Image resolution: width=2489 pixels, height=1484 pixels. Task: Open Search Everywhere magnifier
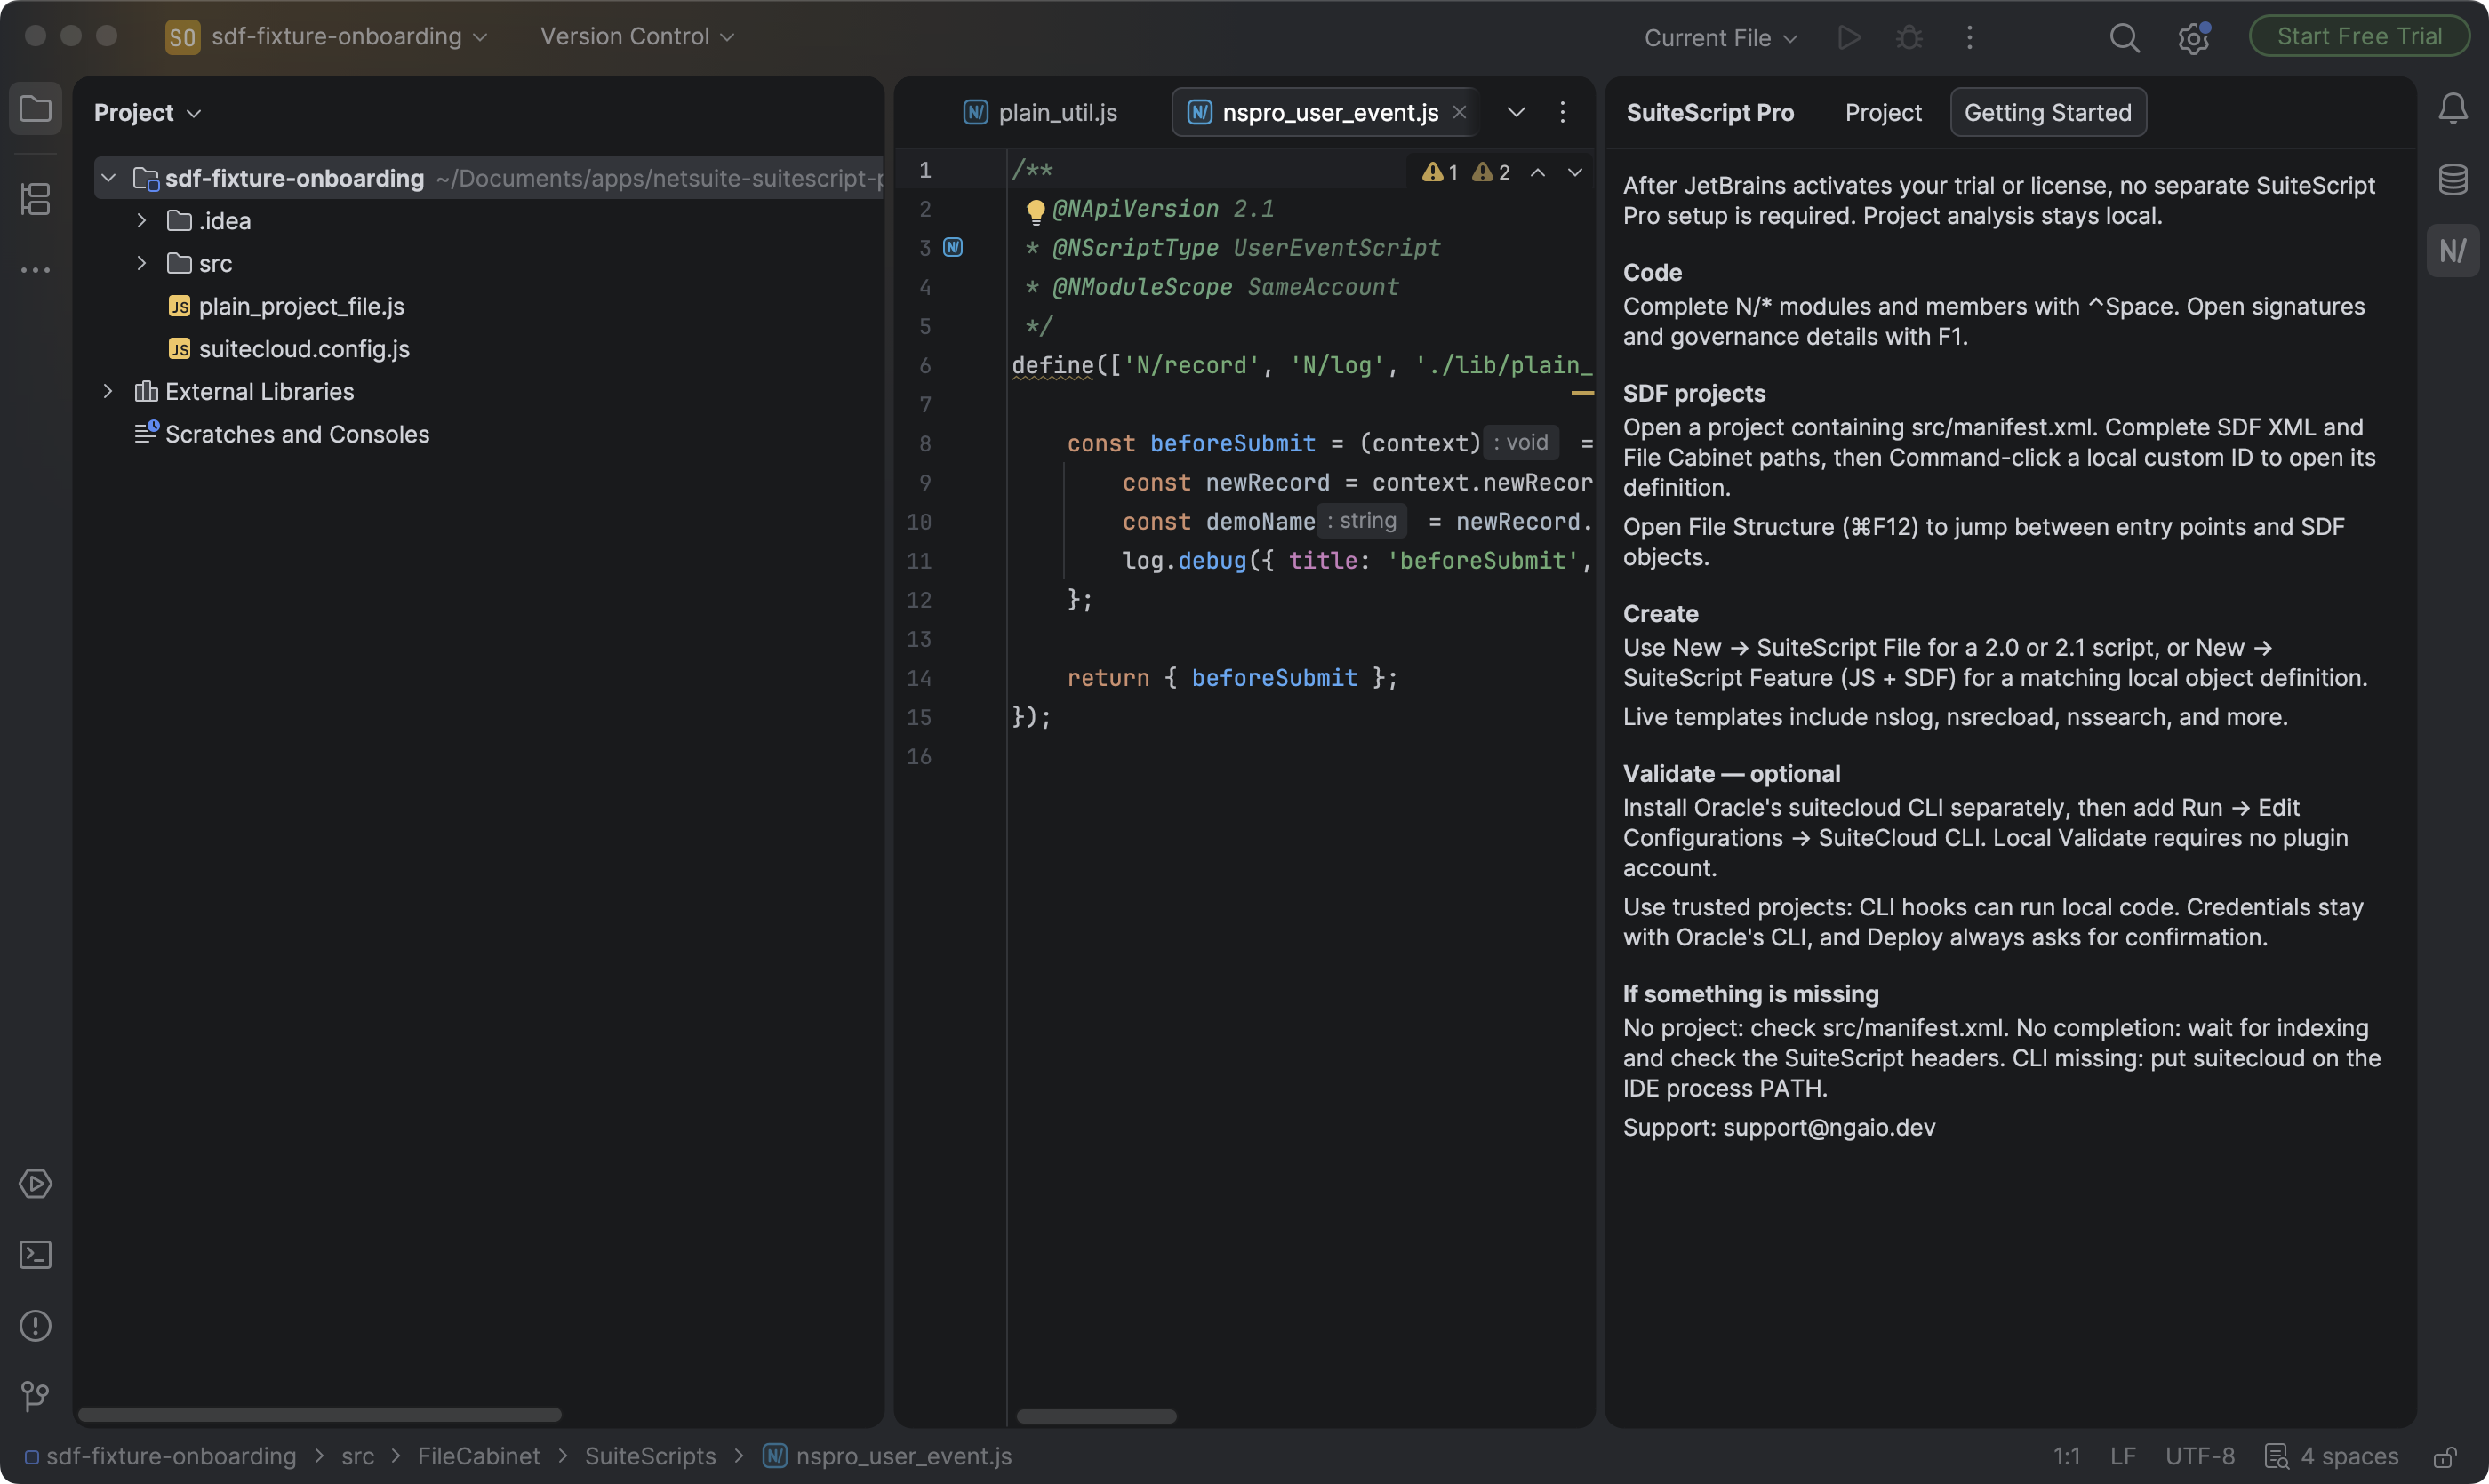[x=2125, y=38]
